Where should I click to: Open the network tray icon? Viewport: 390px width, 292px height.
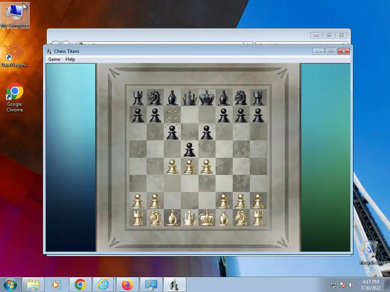(333, 285)
